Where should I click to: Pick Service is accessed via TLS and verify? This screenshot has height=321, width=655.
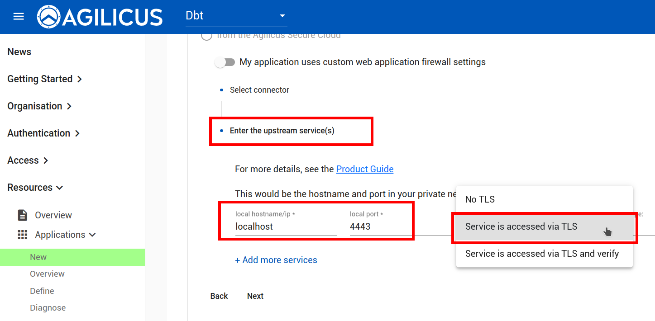tap(542, 254)
